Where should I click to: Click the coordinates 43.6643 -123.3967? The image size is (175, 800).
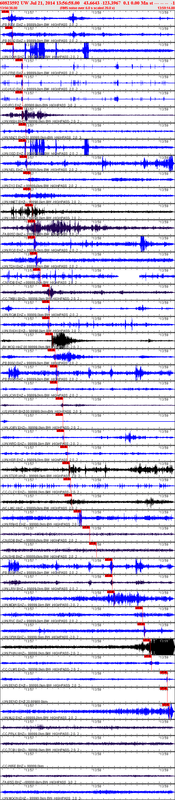pyautogui.click(x=102, y=3)
